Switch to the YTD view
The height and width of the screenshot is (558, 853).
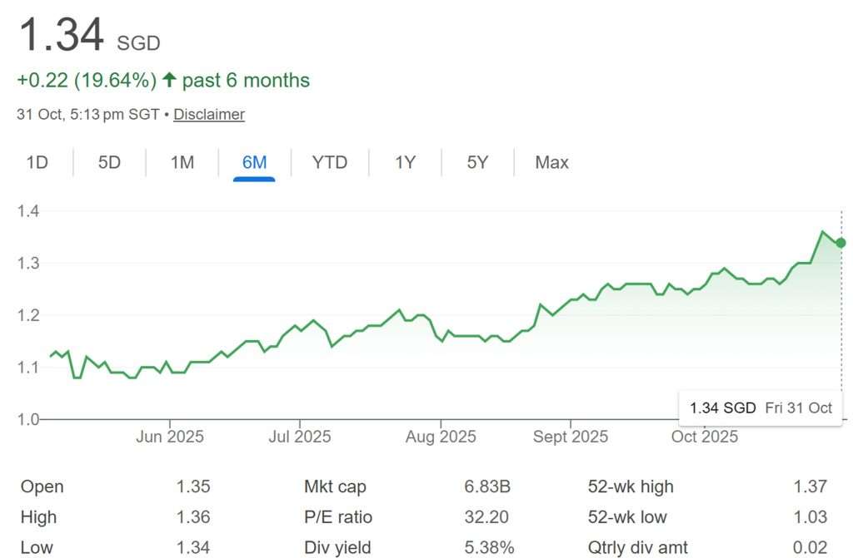coord(330,162)
